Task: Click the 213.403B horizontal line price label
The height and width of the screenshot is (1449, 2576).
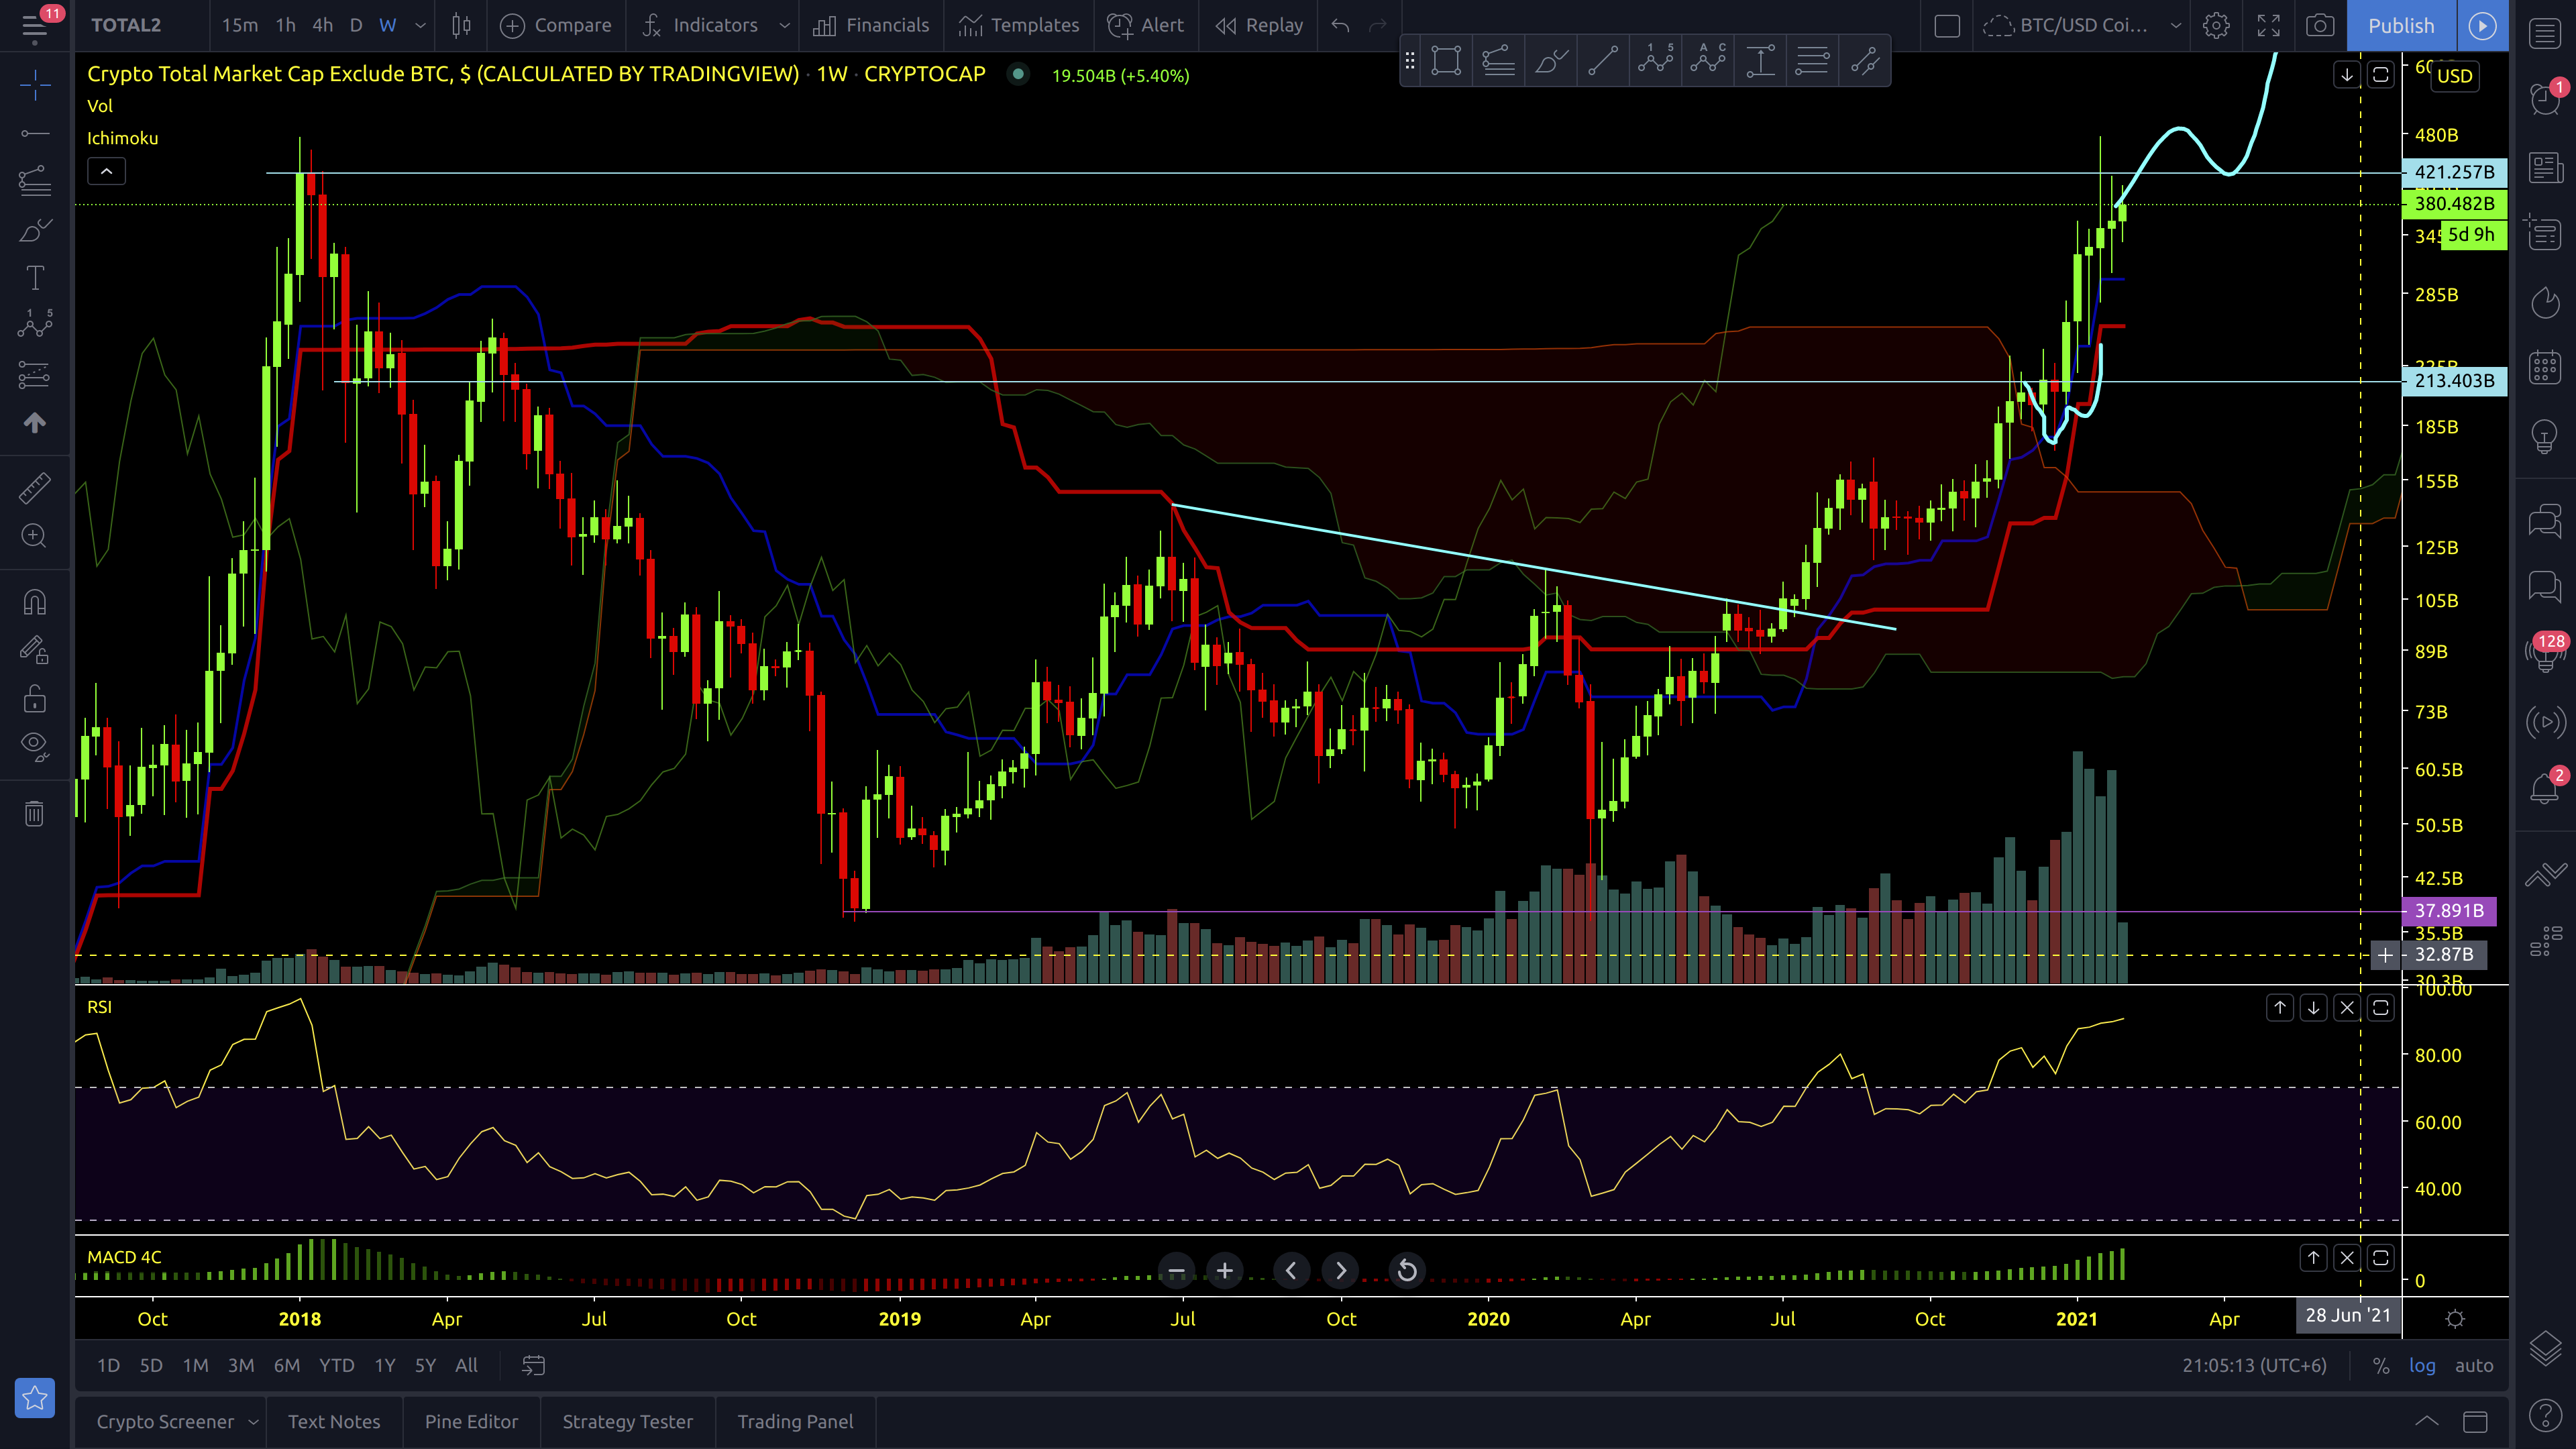Action: point(2454,380)
